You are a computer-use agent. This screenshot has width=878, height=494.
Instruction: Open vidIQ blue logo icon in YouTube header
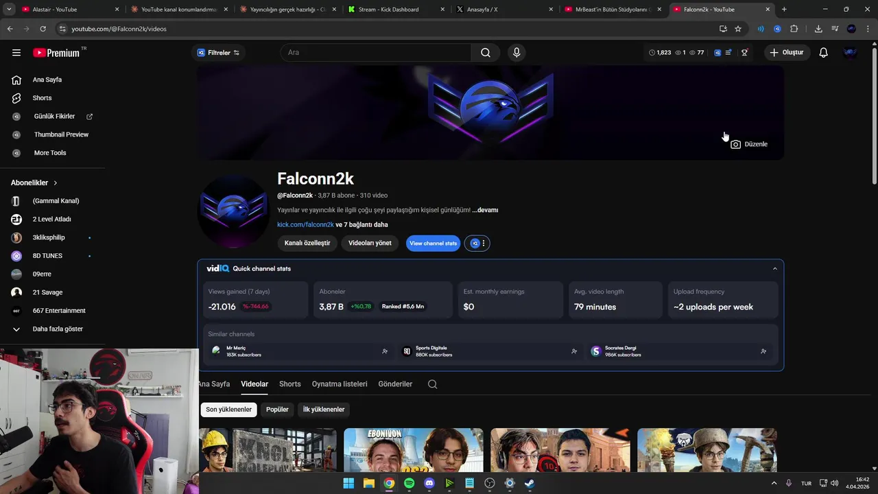(x=717, y=53)
